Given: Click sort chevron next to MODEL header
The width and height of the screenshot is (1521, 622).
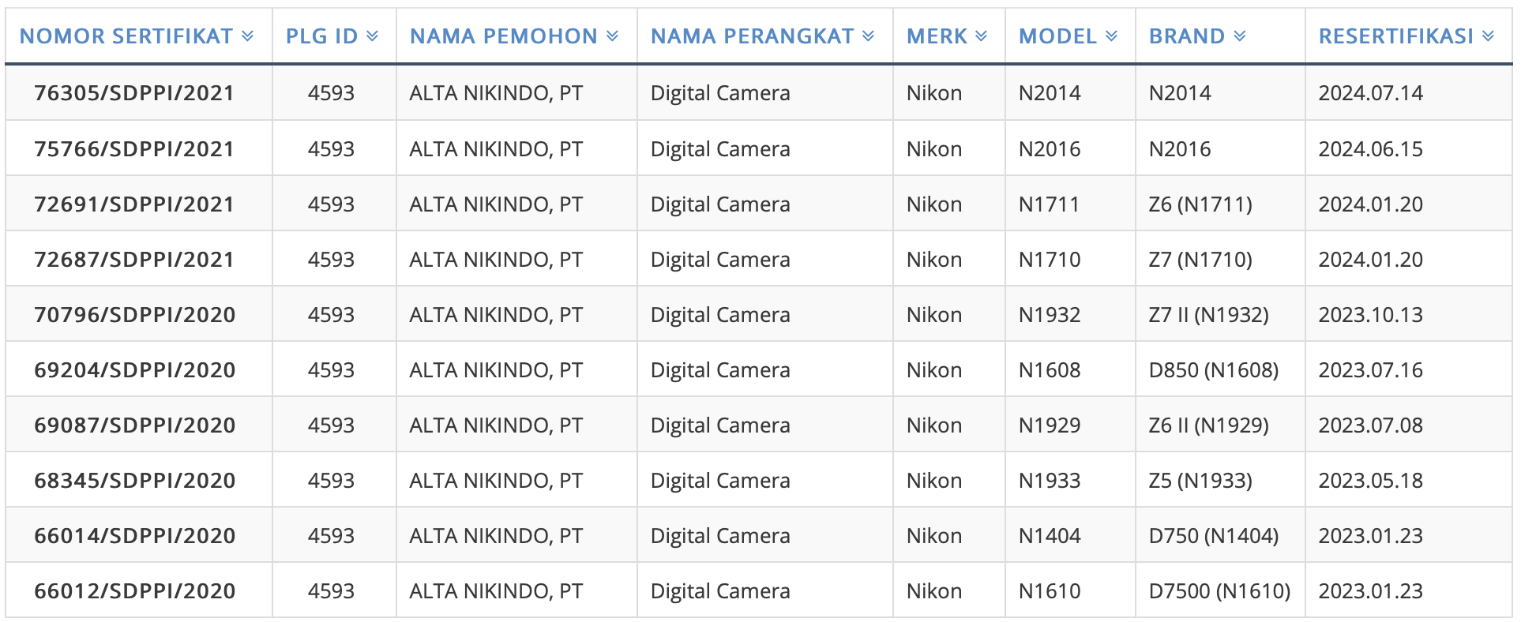Looking at the screenshot, I should [1111, 36].
